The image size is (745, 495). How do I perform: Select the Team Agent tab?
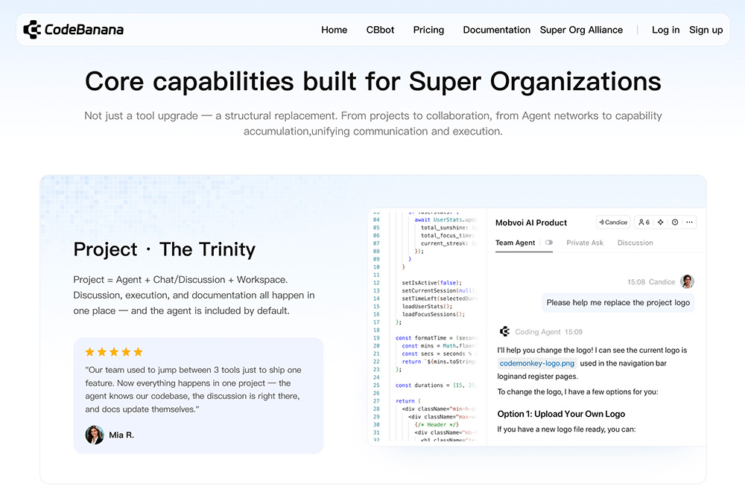coord(515,243)
